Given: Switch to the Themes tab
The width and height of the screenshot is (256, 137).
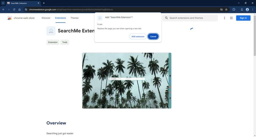Looking at the screenshot, I should [74, 18].
